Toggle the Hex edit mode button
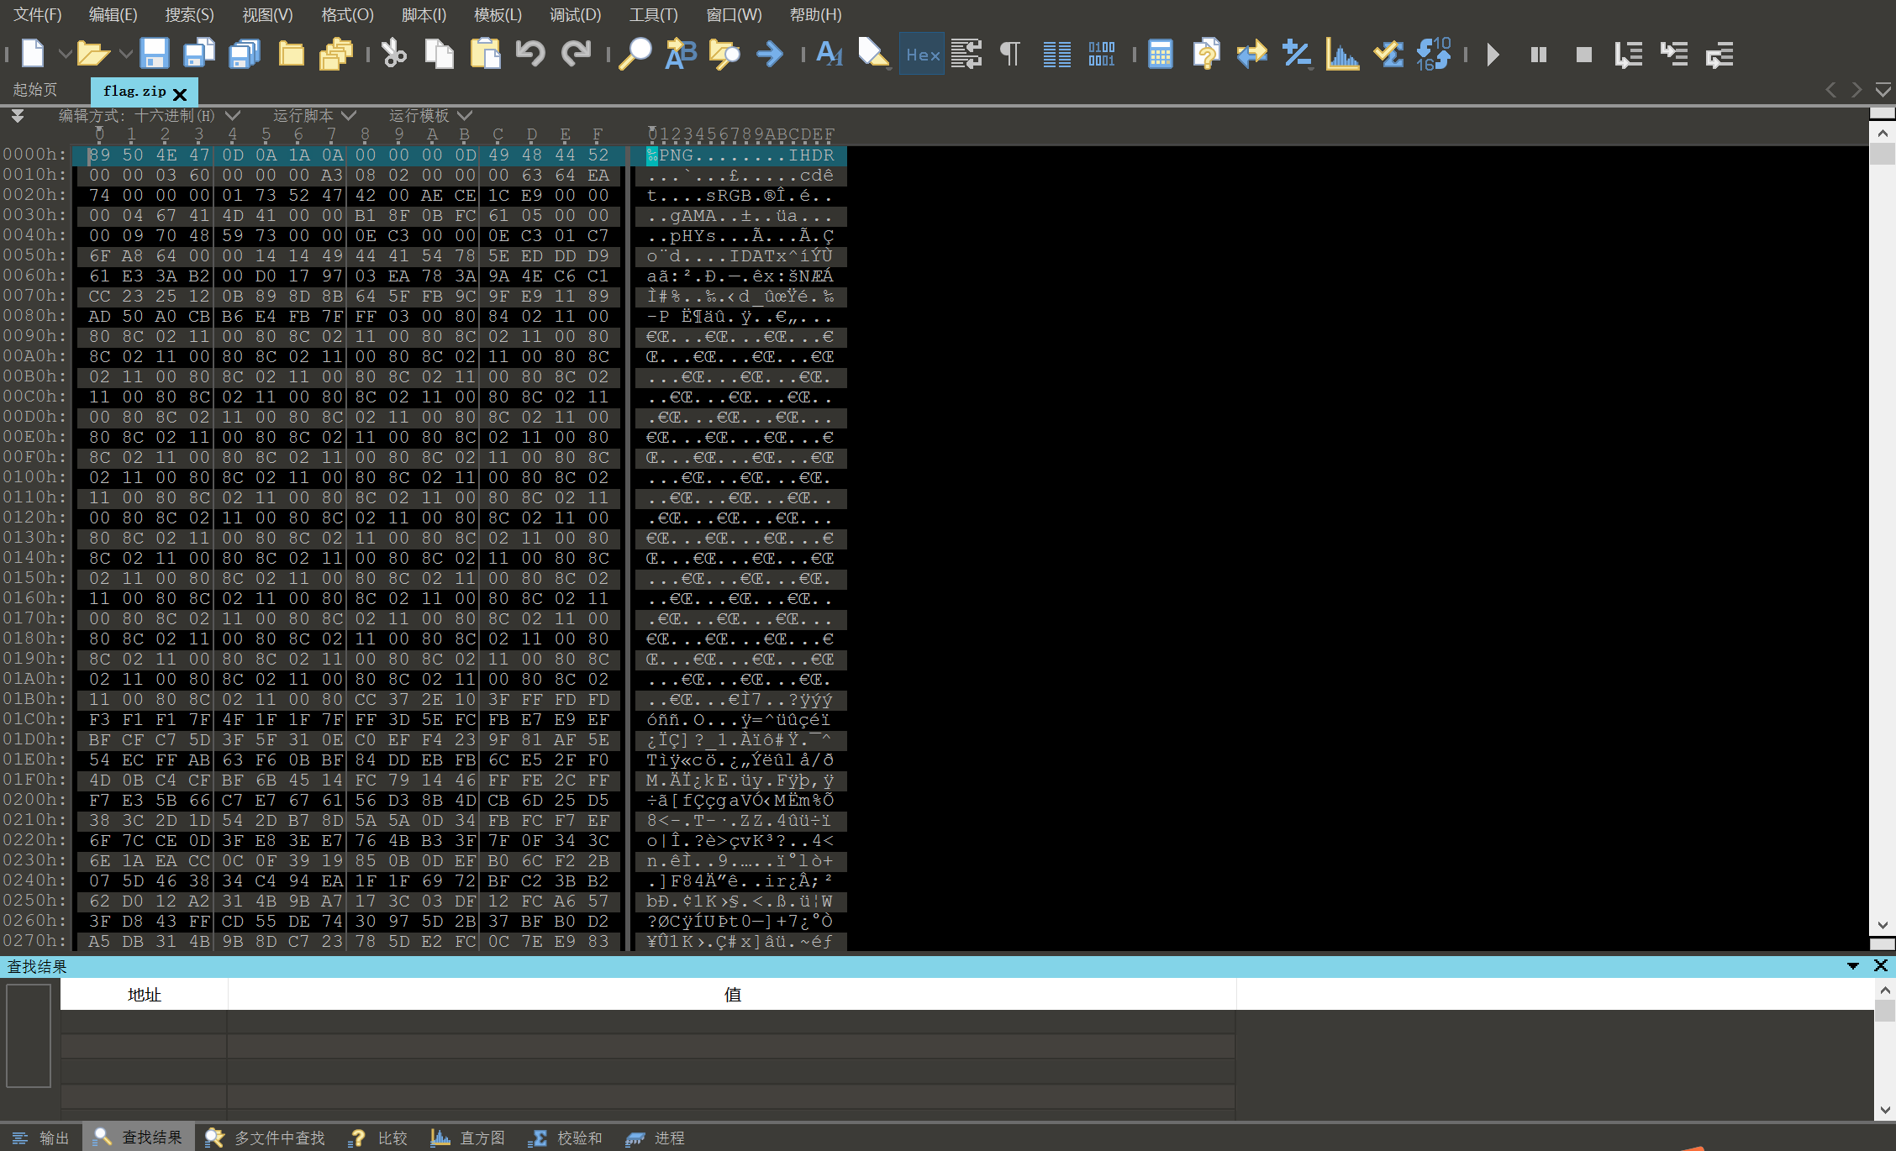The width and height of the screenshot is (1896, 1151). click(922, 55)
